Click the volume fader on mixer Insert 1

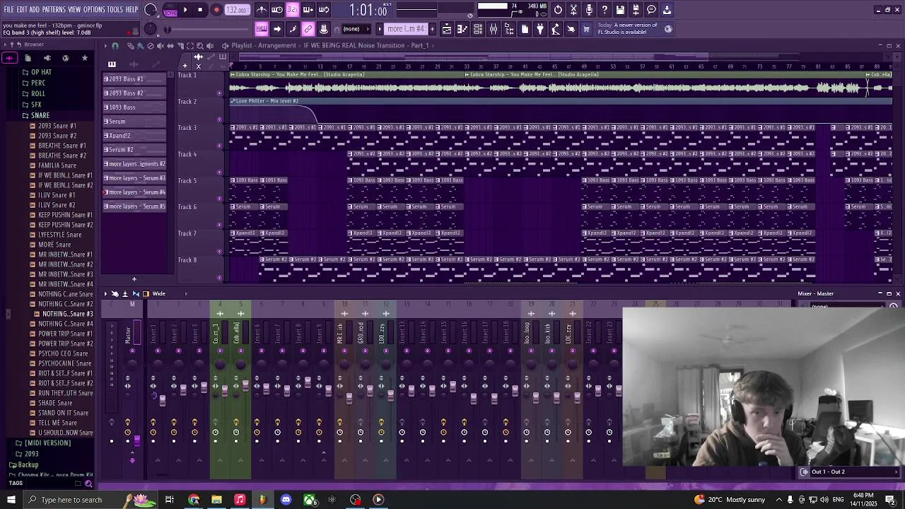coord(162,400)
